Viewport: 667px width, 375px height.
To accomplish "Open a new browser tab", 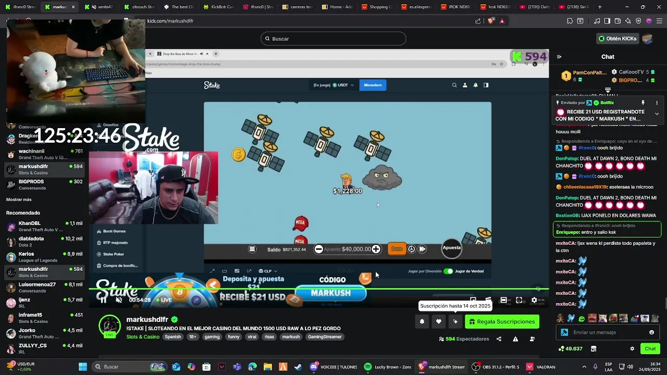I will click(x=600, y=7).
